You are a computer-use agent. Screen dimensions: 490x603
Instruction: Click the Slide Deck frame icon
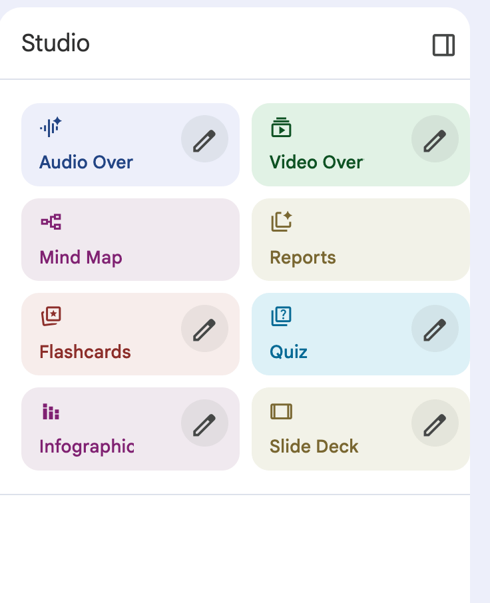coord(281,411)
